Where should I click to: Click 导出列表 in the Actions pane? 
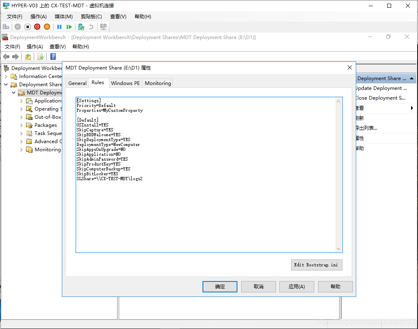tap(367, 128)
